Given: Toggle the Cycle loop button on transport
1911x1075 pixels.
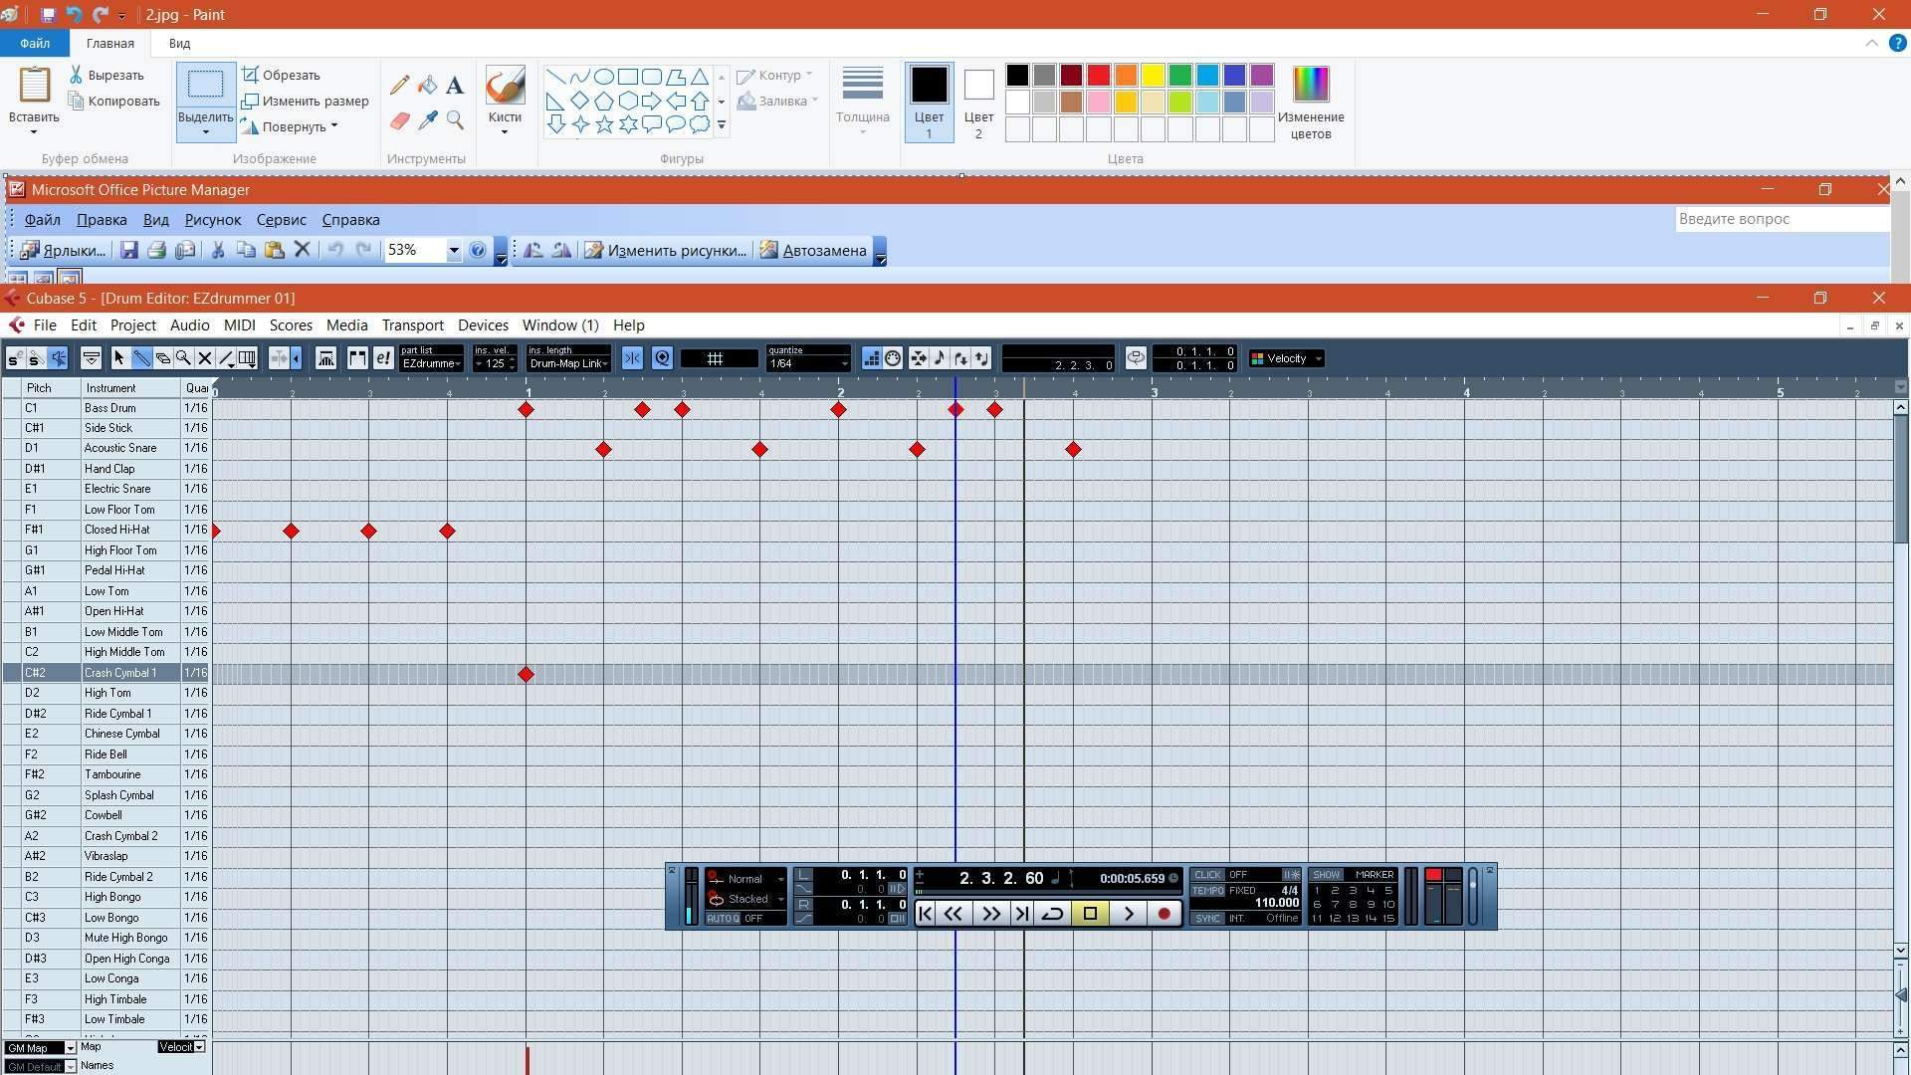Looking at the screenshot, I should (x=1052, y=914).
